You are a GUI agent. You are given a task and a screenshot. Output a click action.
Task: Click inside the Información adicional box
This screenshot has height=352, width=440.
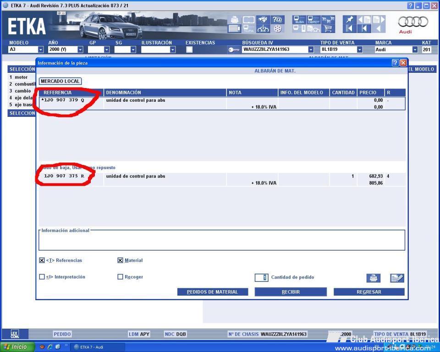pos(222,241)
